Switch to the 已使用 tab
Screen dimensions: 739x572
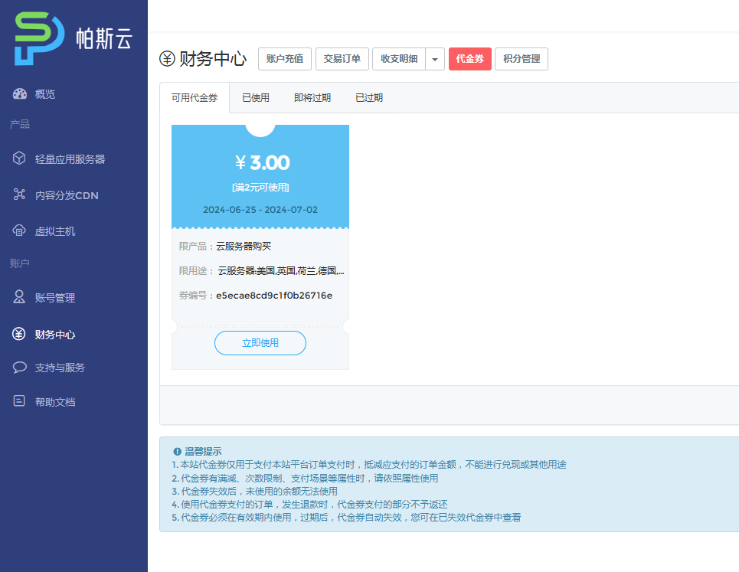(256, 98)
